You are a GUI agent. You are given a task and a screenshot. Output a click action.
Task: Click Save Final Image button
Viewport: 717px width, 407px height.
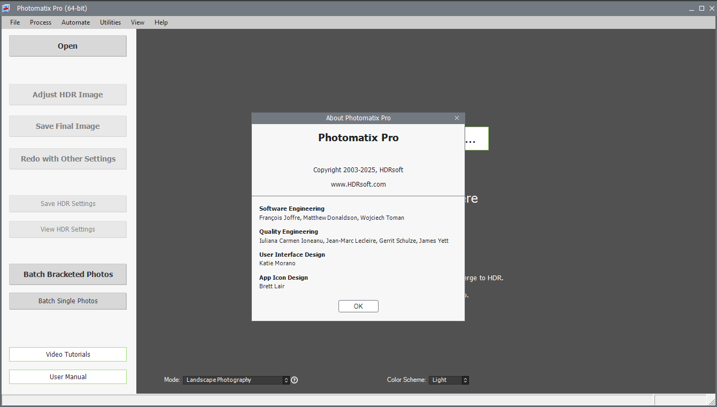click(x=68, y=126)
